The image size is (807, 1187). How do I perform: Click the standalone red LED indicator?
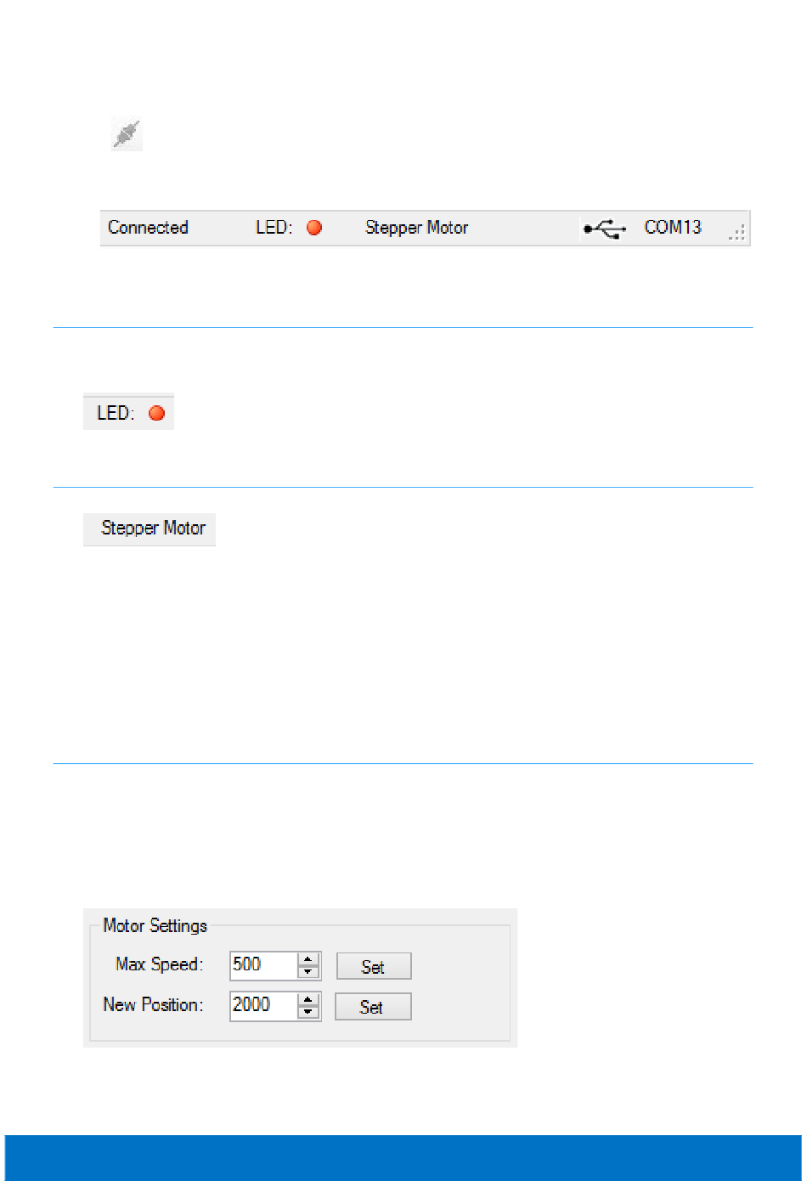click(156, 413)
